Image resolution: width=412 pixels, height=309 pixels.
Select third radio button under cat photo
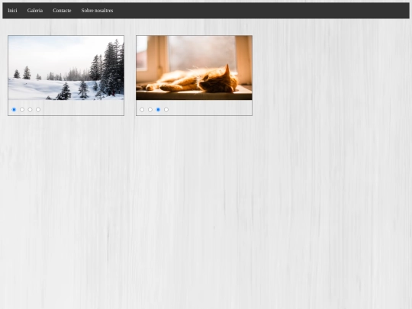(x=158, y=110)
